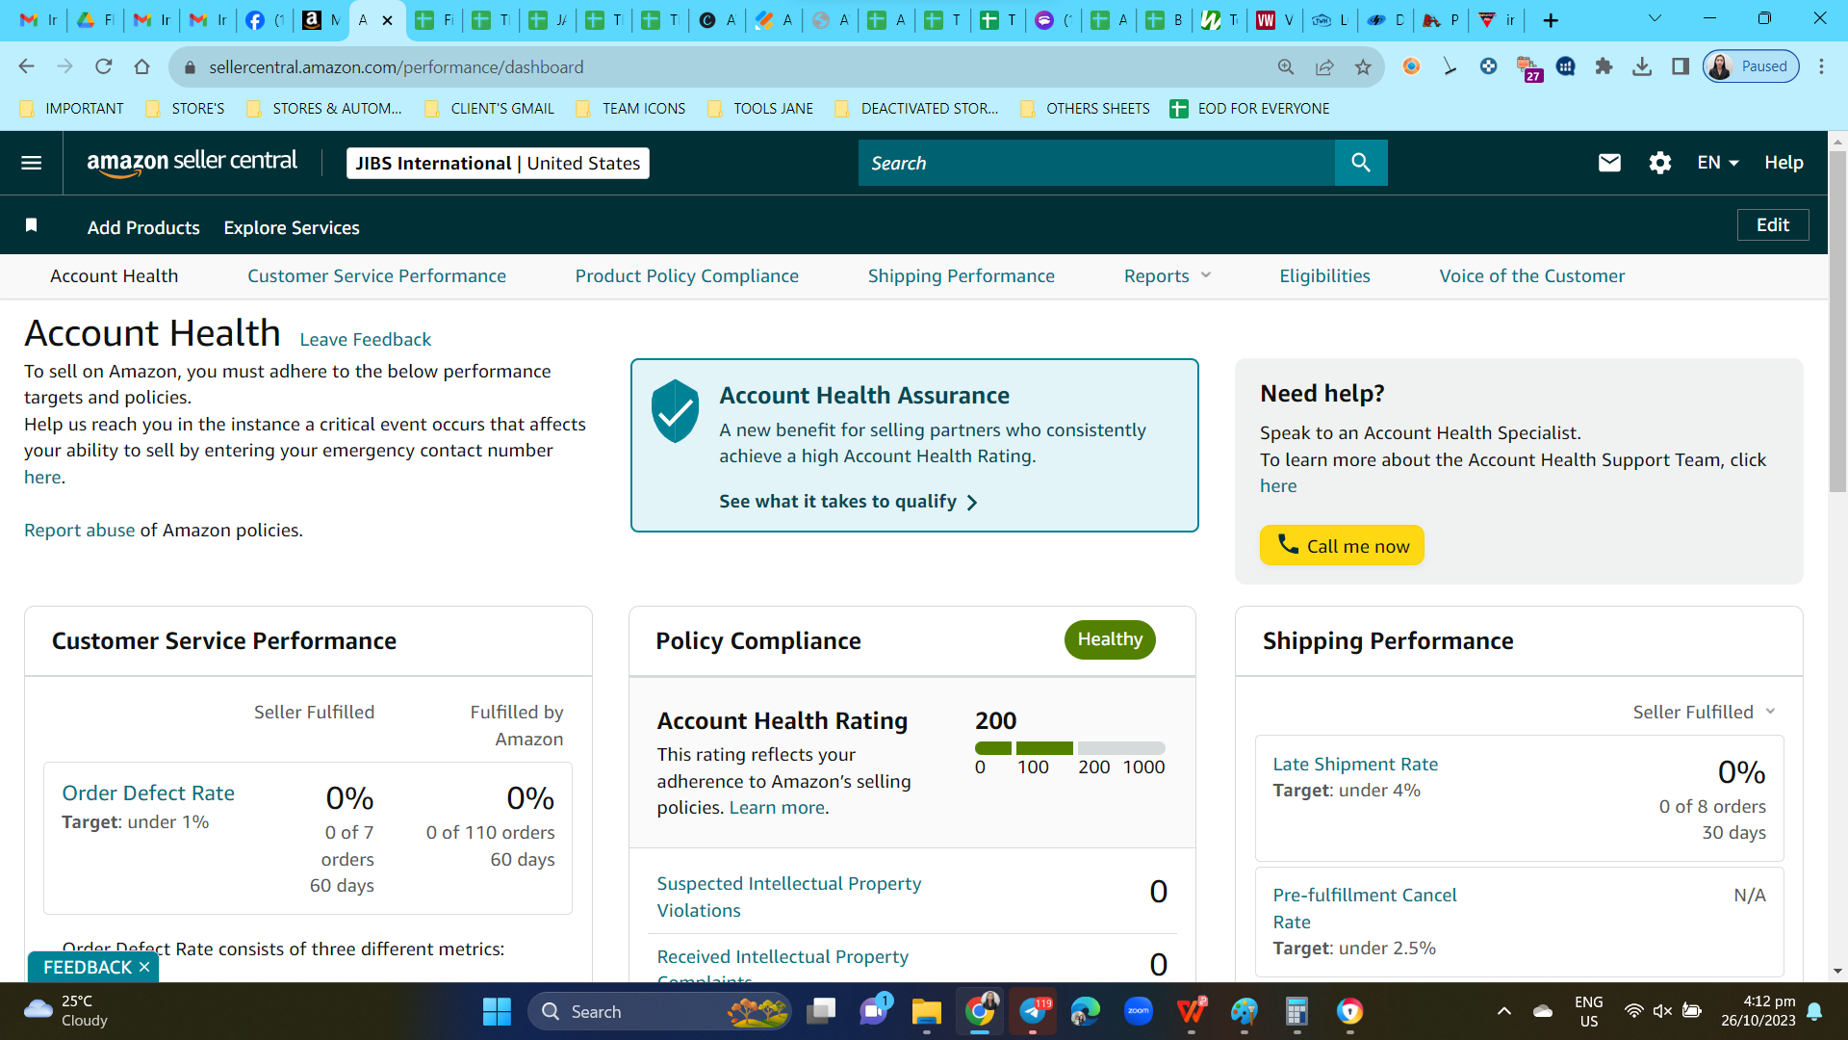1848x1040 pixels.
Task: Click Add Products in top menu
Action: [143, 227]
